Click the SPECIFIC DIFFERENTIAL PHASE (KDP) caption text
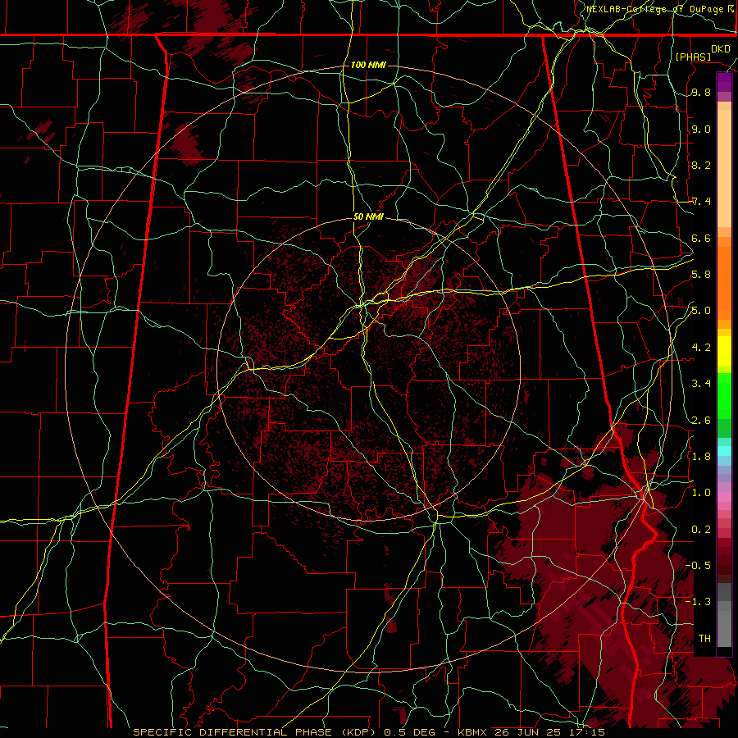Screen dimensions: 738x738 pyautogui.click(x=255, y=732)
